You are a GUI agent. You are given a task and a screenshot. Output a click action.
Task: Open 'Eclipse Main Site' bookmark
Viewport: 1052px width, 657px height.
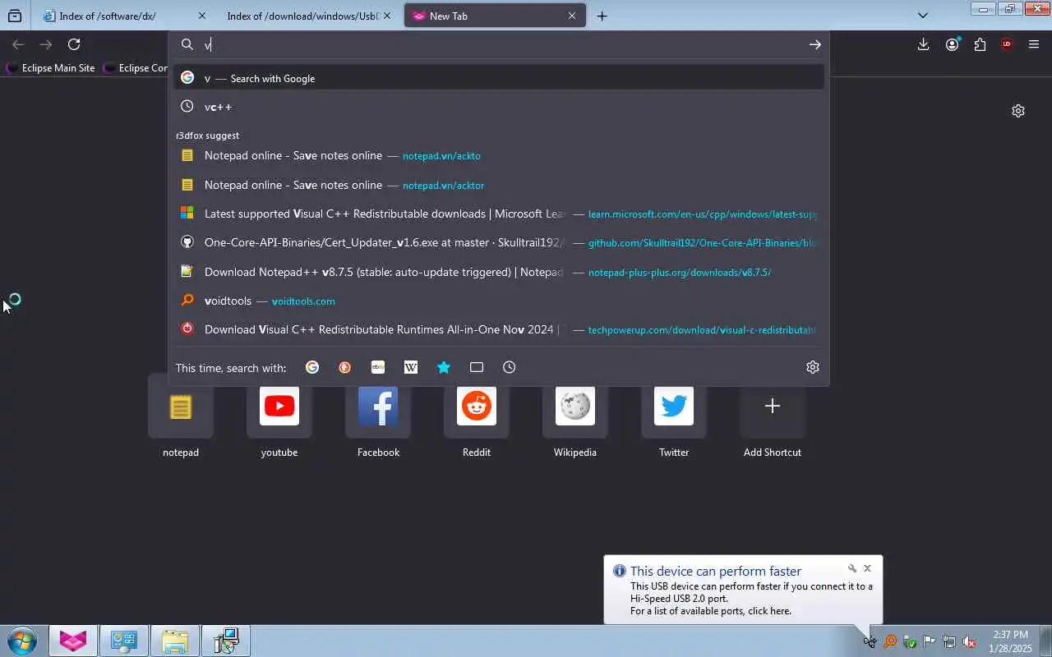pos(50,68)
